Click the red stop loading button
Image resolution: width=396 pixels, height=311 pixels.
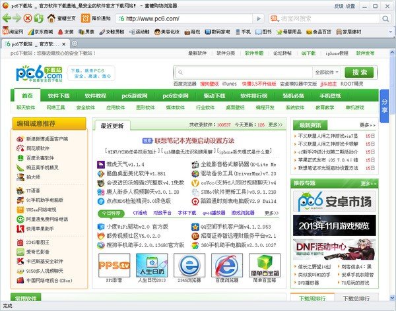(26, 18)
